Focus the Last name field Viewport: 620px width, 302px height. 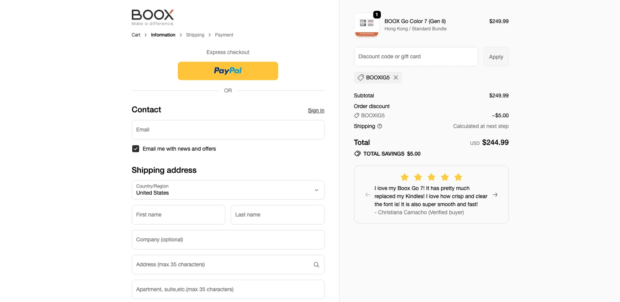277,215
